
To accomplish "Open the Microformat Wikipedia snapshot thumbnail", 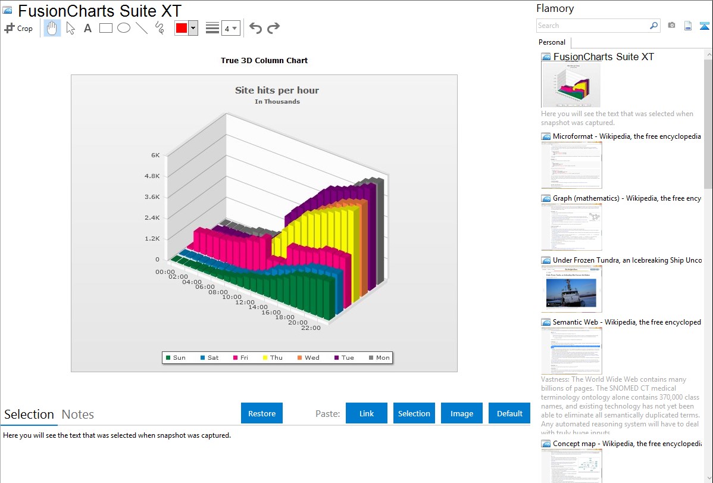I will click(571, 165).
